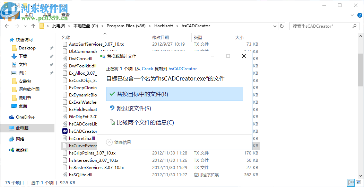The image size is (364, 187).
Task: Click the search magnifier icon
Action: tap(355, 26)
